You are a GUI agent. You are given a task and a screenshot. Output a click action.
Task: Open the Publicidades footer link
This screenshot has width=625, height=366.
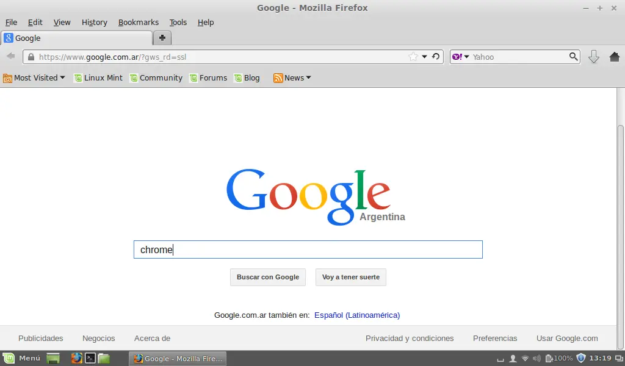tap(41, 338)
